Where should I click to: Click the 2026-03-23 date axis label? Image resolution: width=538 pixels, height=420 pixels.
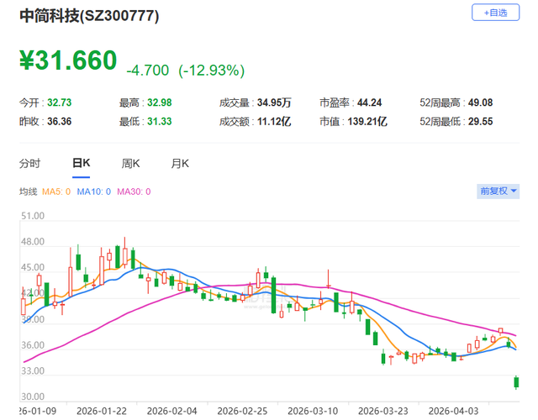point(383,411)
